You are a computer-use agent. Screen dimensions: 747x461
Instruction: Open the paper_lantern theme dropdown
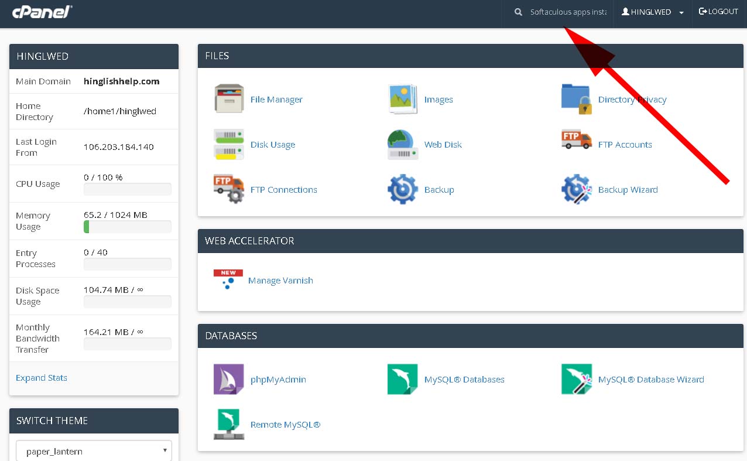94,452
